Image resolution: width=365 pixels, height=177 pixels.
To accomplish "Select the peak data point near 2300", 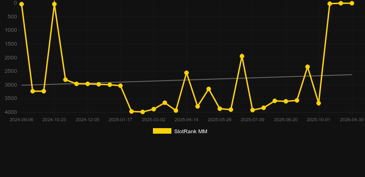I will coord(308,67).
